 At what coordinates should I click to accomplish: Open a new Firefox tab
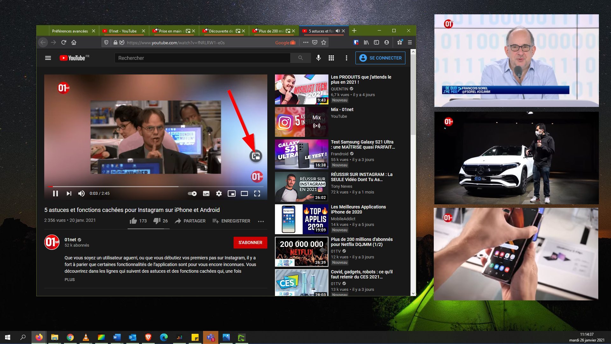pos(354,31)
